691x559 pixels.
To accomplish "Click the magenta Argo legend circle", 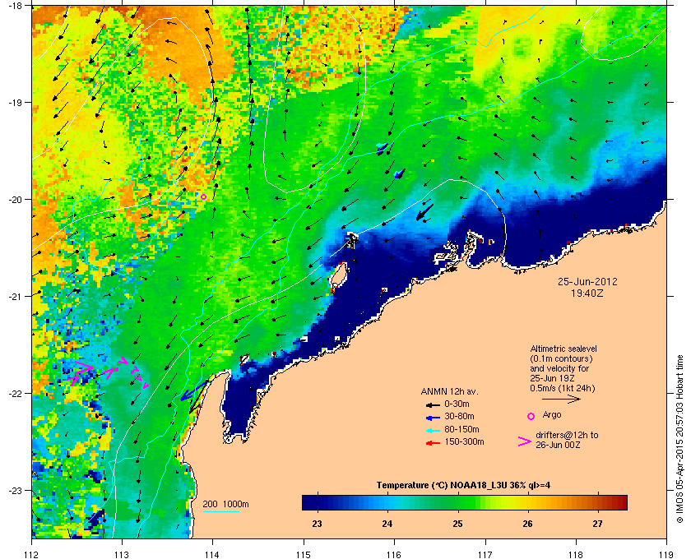I will click(531, 416).
